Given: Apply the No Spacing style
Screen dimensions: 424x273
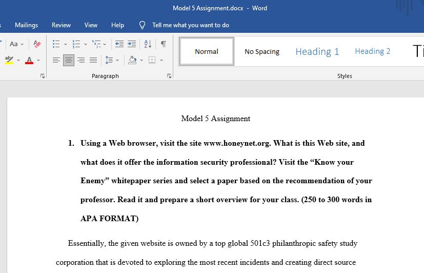Looking at the screenshot, I should point(262,51).
